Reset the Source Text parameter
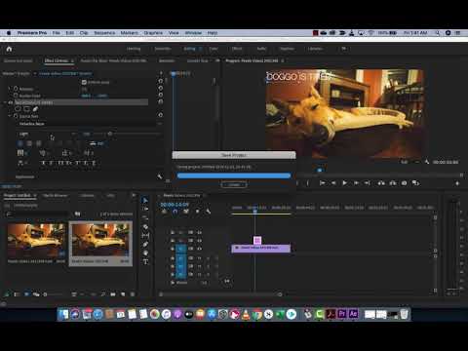This screenshot has height=351, width=468. (x=160, y=115)
